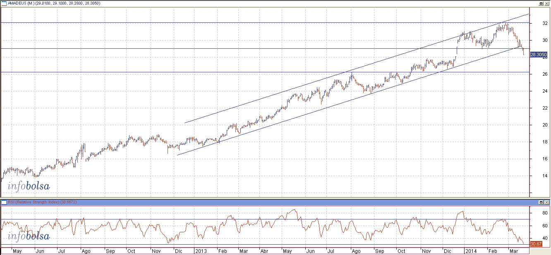
Task: Select the upper channel trend line
Action: coord(356,69)
